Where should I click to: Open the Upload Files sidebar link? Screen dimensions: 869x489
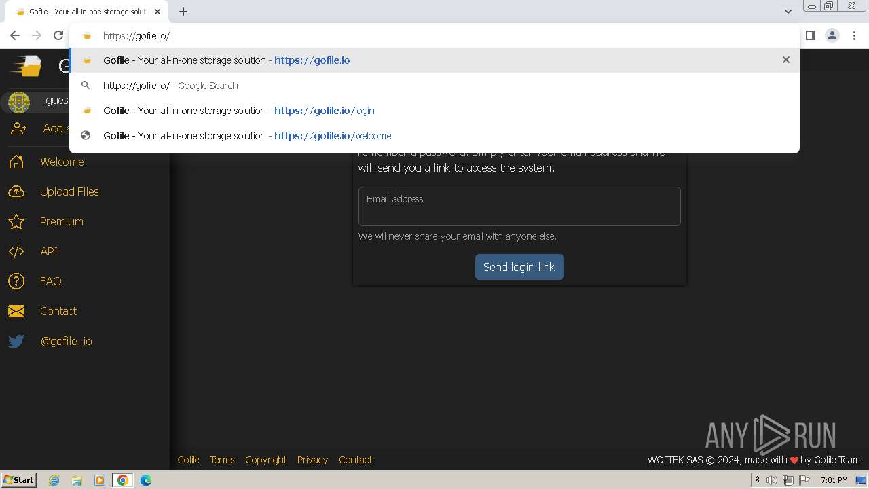click(x=69, y=192)
